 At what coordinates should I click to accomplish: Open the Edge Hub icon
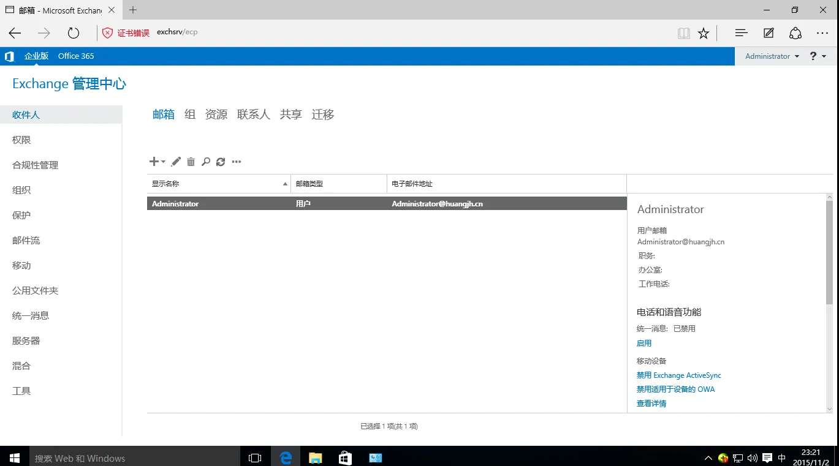[741, 33]
